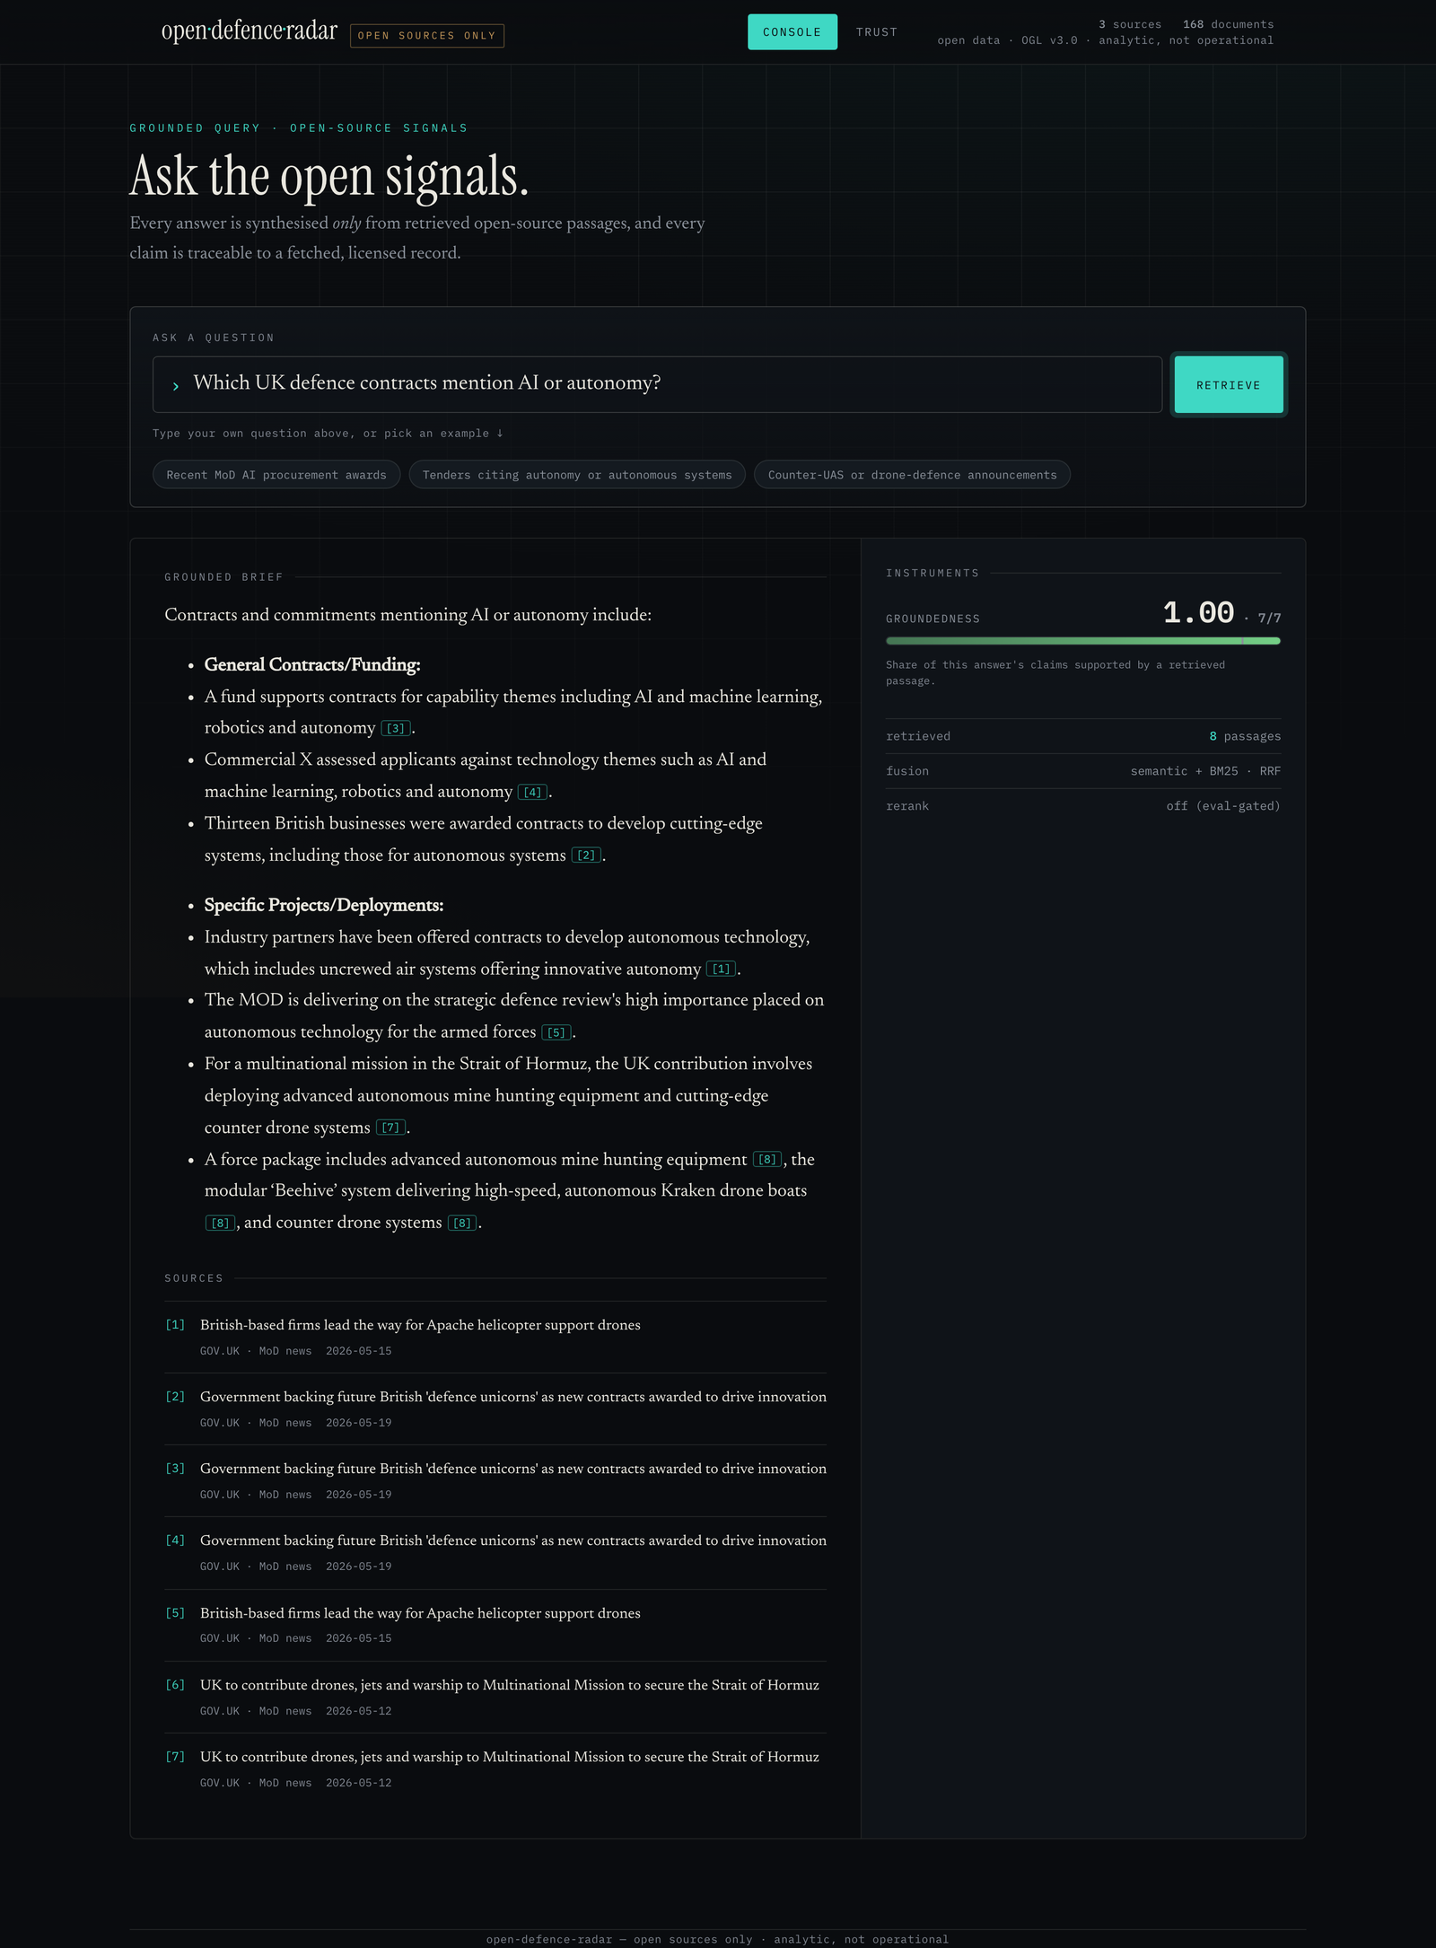Click the SOURCES section label
Viewport: 1436px width, 1948px height.
click(x=194, y=1278)
